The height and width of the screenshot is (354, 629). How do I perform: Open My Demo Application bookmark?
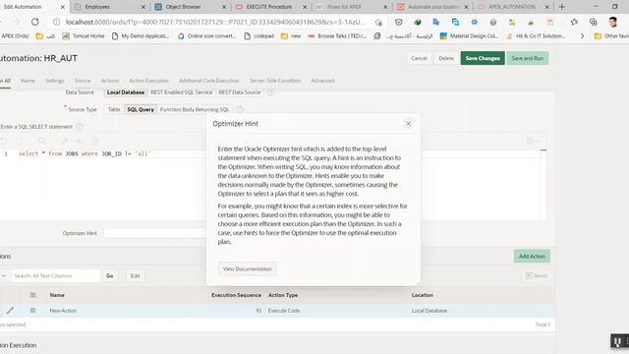[141, 36]
